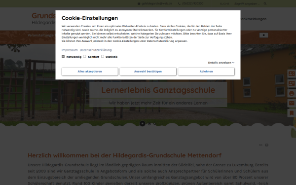Enable the Statistik cookies checkbox
The image size is (296, 185).
pos(103,56)
